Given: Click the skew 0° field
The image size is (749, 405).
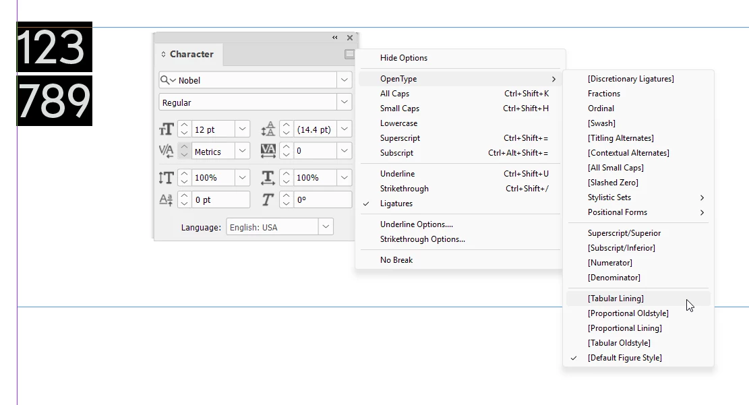Looking at the screenshot, I should [x=322, y=199].
